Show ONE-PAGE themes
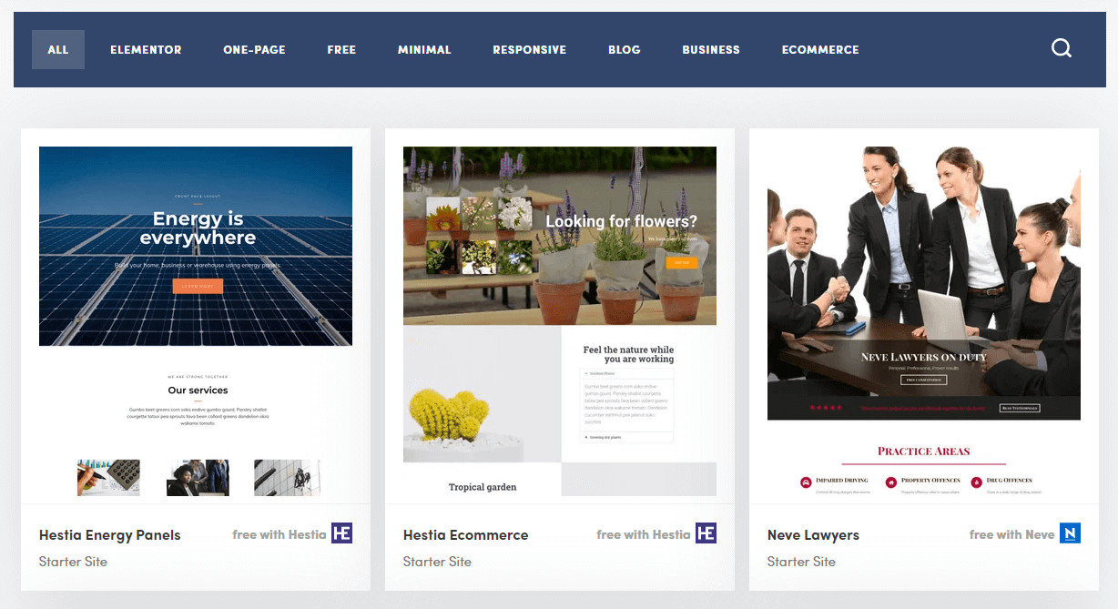 coord(254,49)
